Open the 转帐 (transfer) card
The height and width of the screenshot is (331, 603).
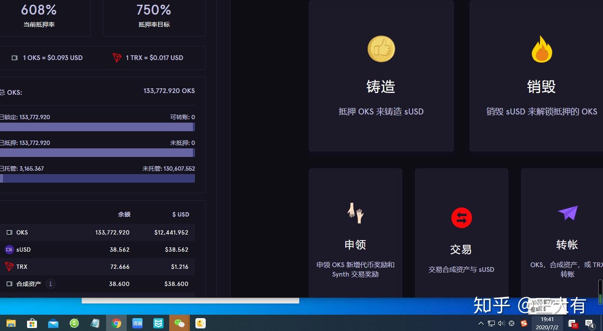point(562,233)
